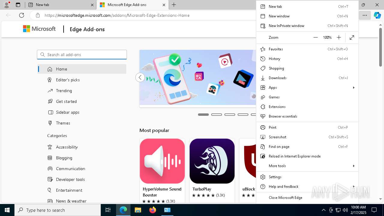Click the zoom in plus icon
Viewport: 384px width, 216px height.
click(339, 37)
